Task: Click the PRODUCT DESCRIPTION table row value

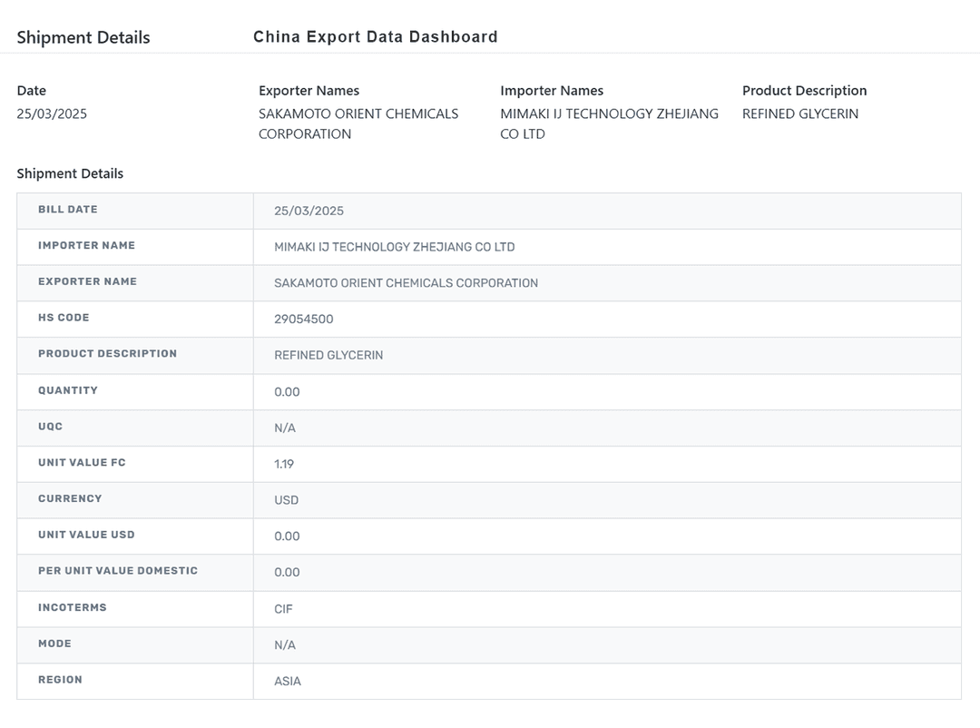Action: click(x=328, y=356)
